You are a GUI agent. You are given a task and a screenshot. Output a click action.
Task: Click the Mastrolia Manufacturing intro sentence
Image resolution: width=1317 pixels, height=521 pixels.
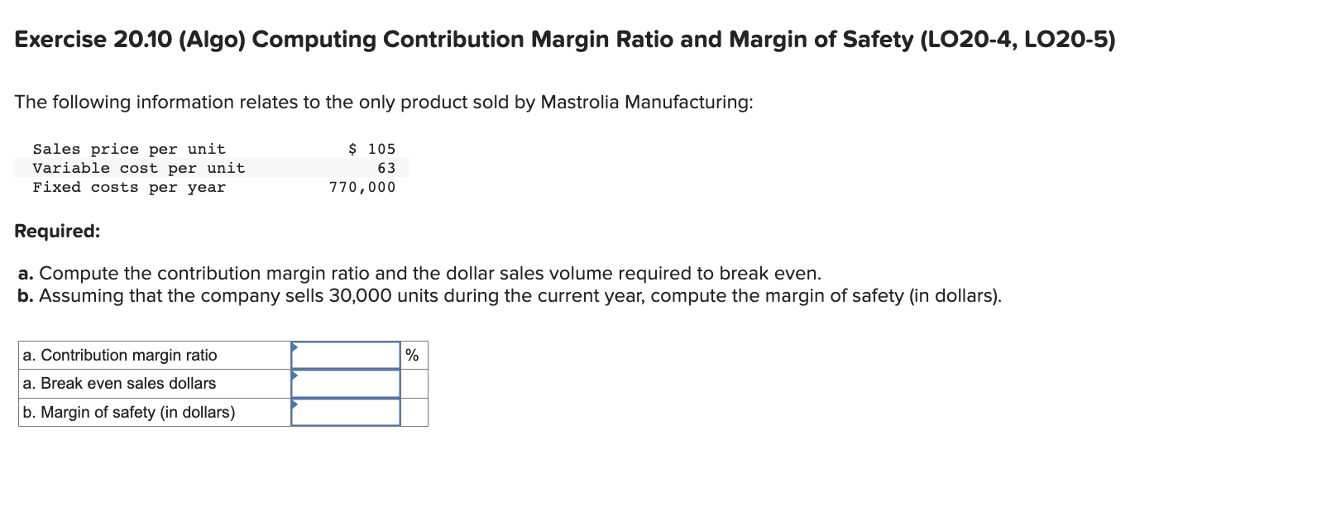[384, 103]
